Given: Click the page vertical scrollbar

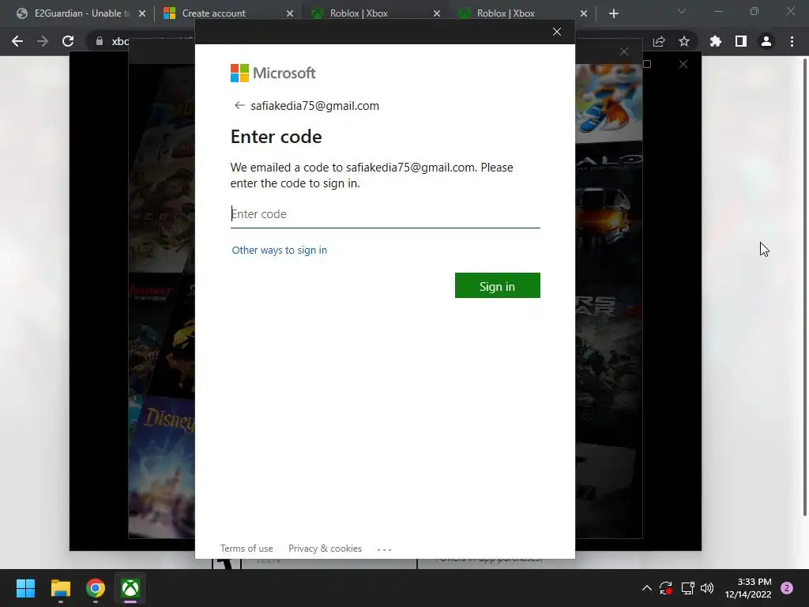Looking at the screenshot, I should (805, 286).
